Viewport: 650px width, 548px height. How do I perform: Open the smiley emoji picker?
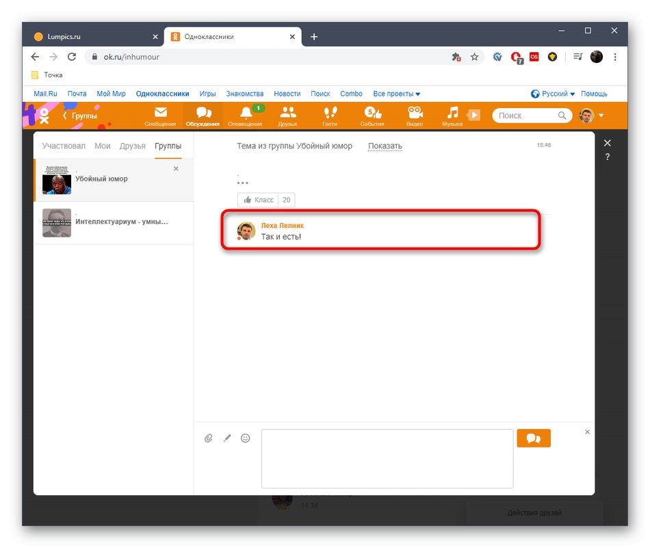[x=246, y=438]
